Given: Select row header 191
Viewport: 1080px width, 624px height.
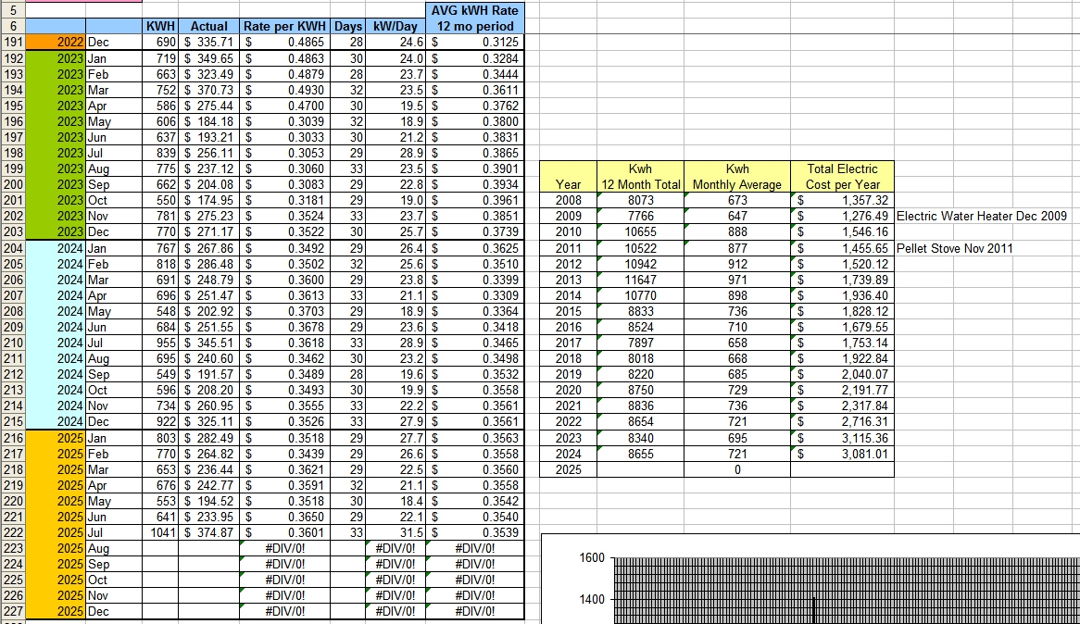Looking at the screenshot, I should pyautogui.click(x=11, y=43).
